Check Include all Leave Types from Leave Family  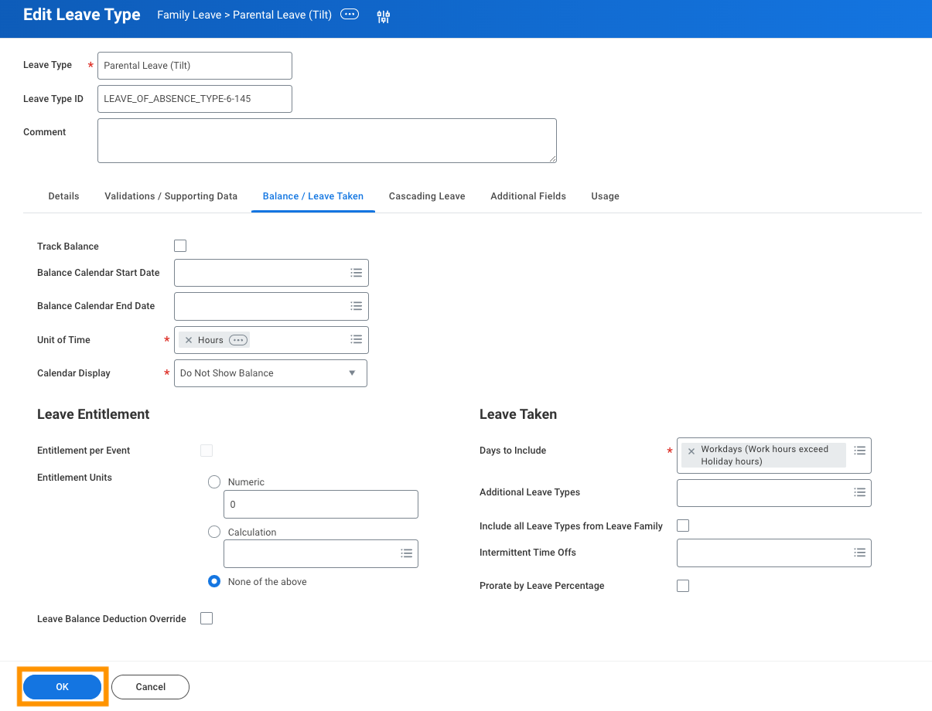click(x=683, y=526)
